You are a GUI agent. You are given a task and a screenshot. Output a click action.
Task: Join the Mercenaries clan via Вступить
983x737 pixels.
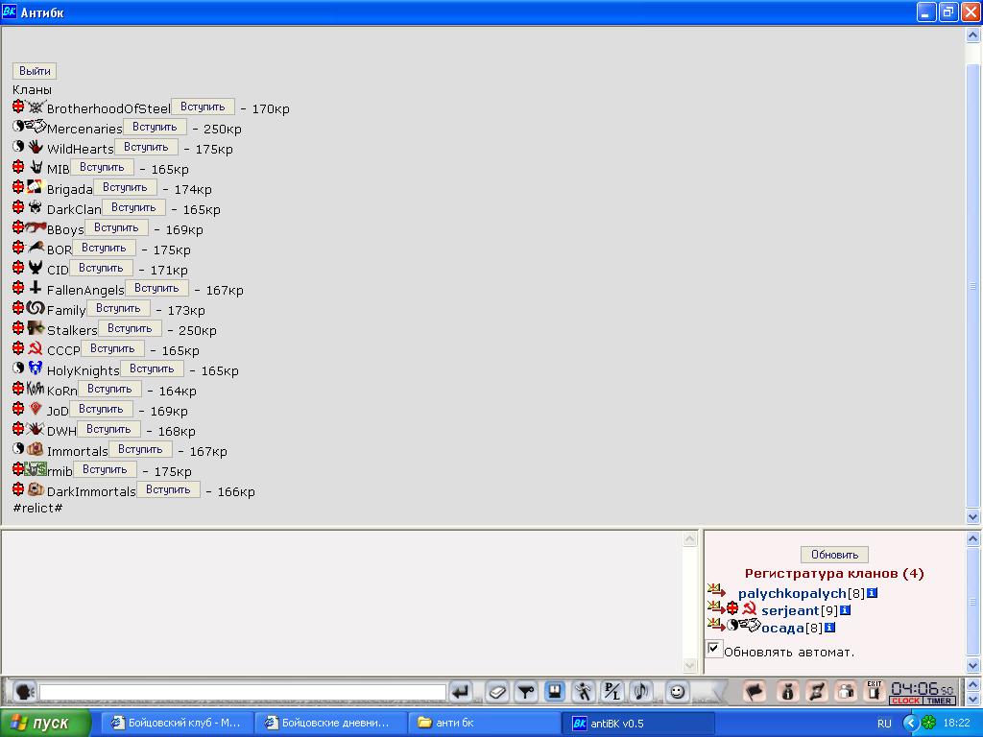click(x=155, y=127)
